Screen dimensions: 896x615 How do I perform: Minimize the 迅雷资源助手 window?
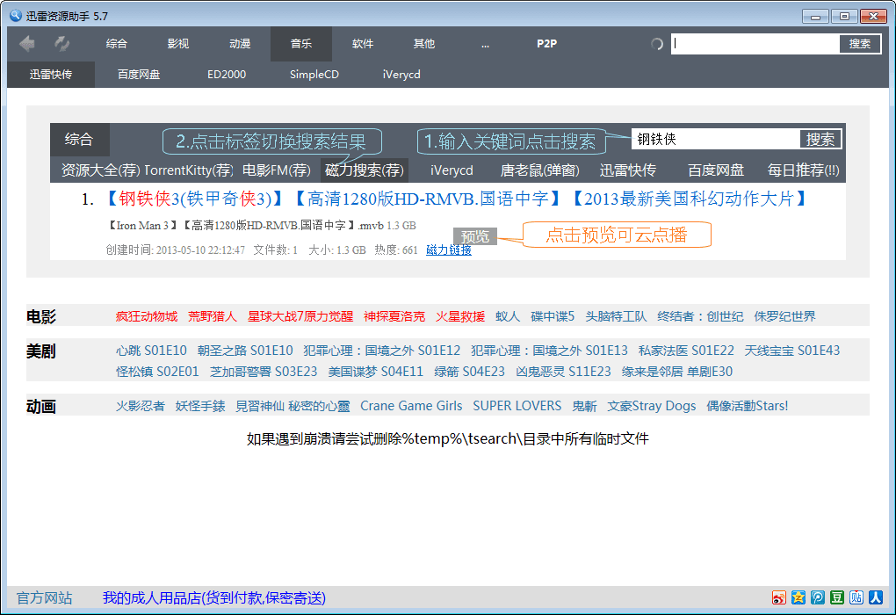[x=815, y=16]
